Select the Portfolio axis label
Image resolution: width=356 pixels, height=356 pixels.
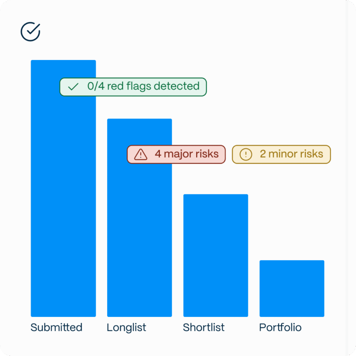tap(280, 328)
